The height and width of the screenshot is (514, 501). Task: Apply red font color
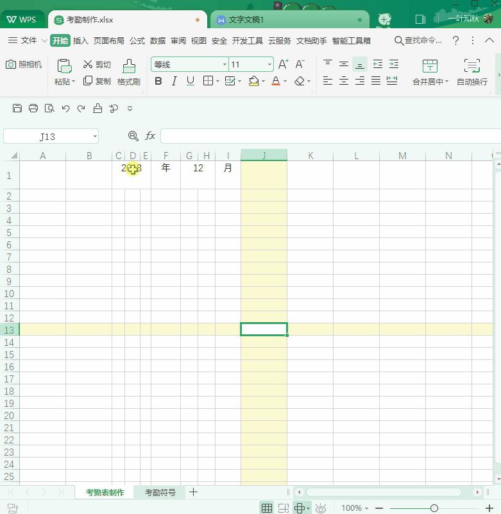(276, 81)
